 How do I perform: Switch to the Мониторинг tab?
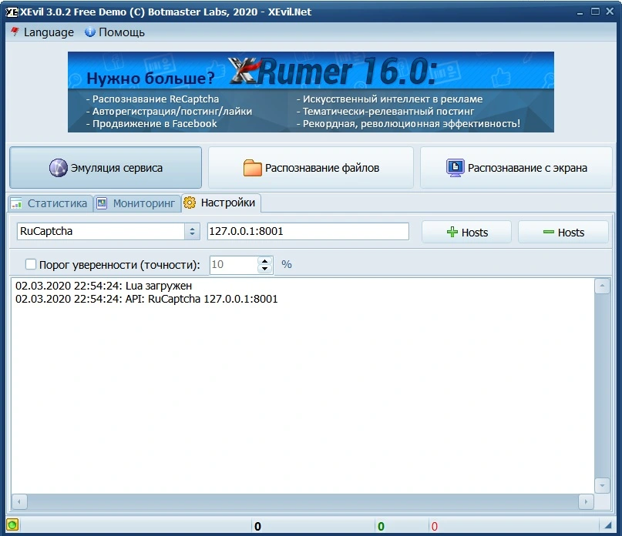click(137, 203)
